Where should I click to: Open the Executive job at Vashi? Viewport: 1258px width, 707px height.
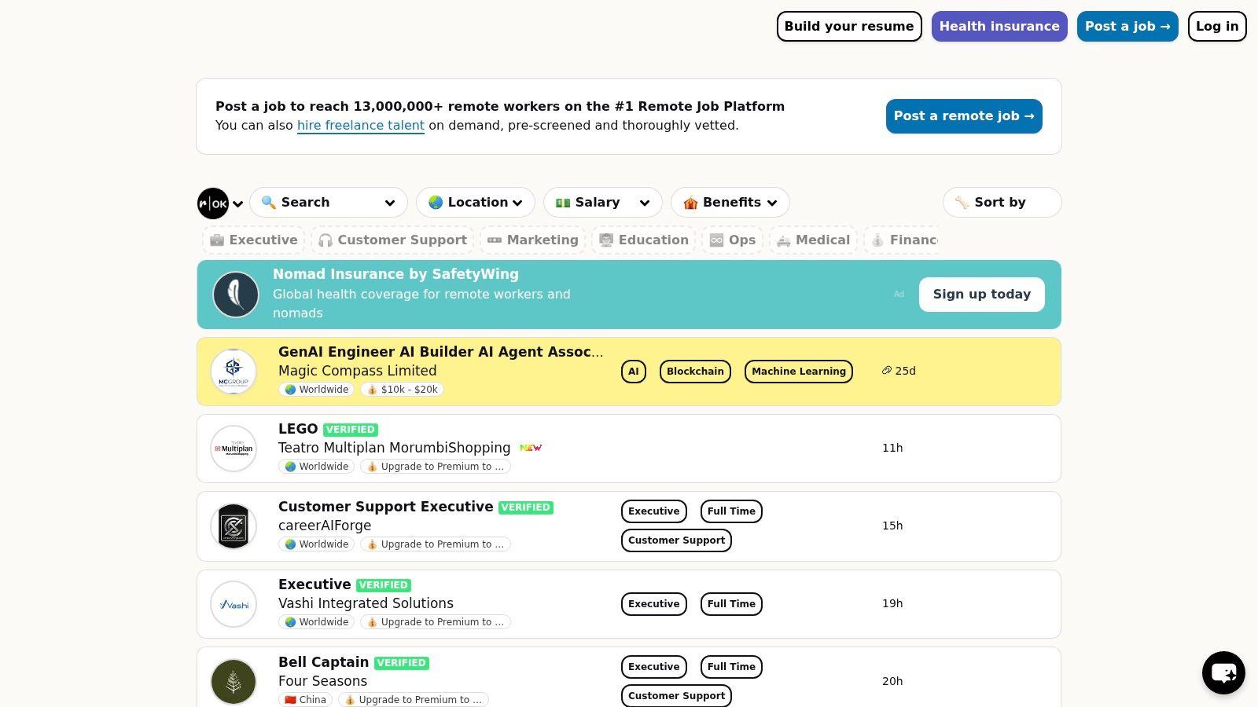(314, 584)
